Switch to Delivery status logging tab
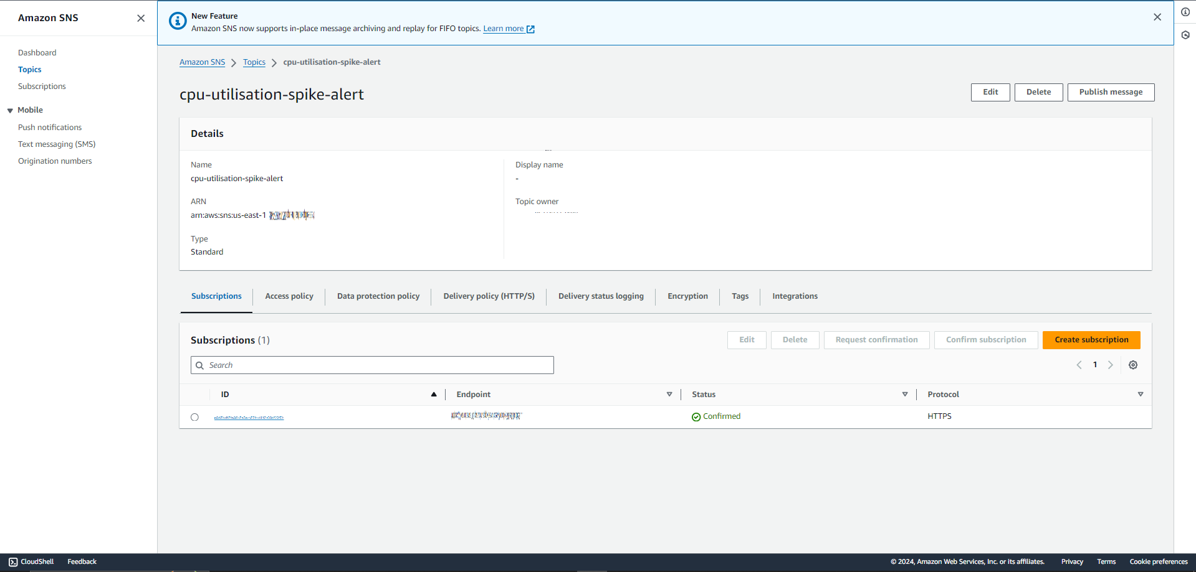1196x572 pixels. point(601,296)
